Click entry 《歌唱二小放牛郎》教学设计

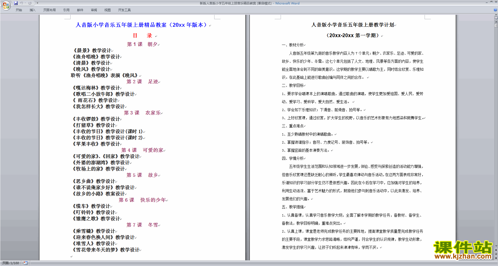pyautogui.click(x=103, y=94)
